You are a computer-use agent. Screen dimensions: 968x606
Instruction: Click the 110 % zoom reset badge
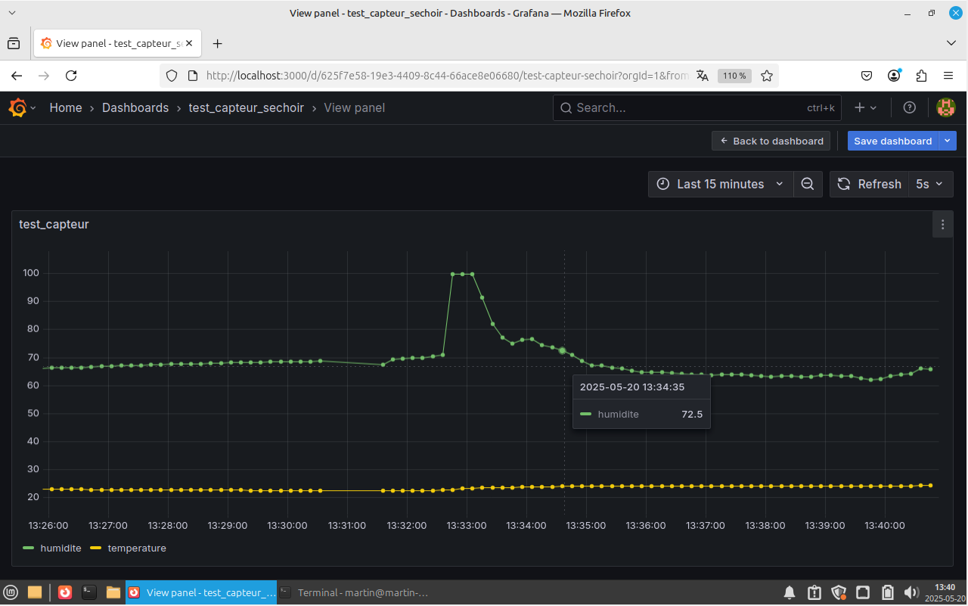(x=734, y=76)
